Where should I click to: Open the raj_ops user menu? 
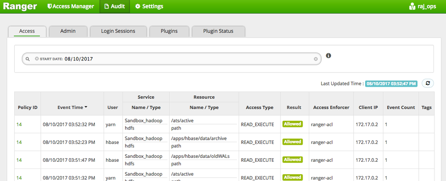(425, 6)
